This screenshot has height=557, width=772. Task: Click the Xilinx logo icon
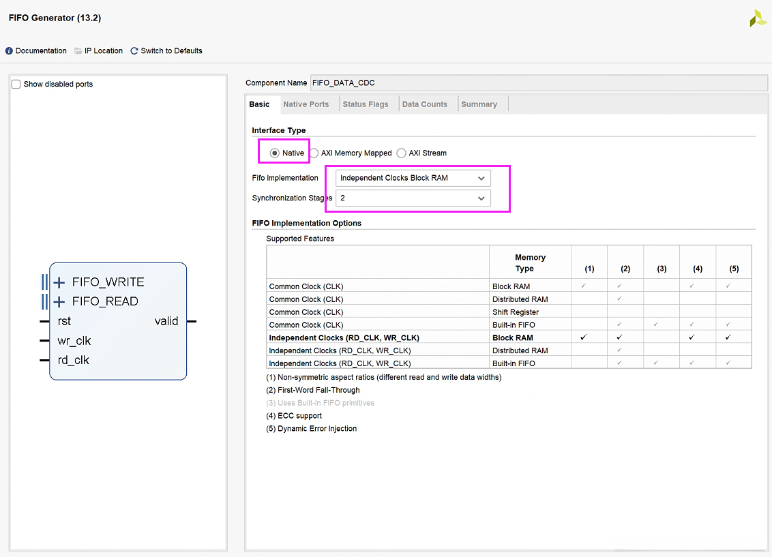[x=758, y=19]
